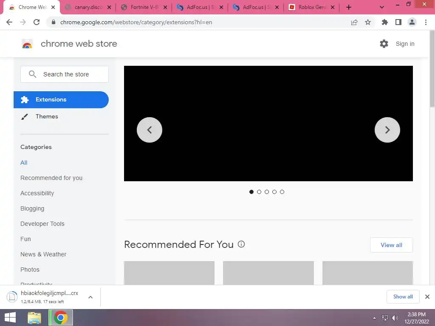The height and width of the screenshot is (326, 435).
Task: Click Sign in link
Action: [x=405, y=44]
